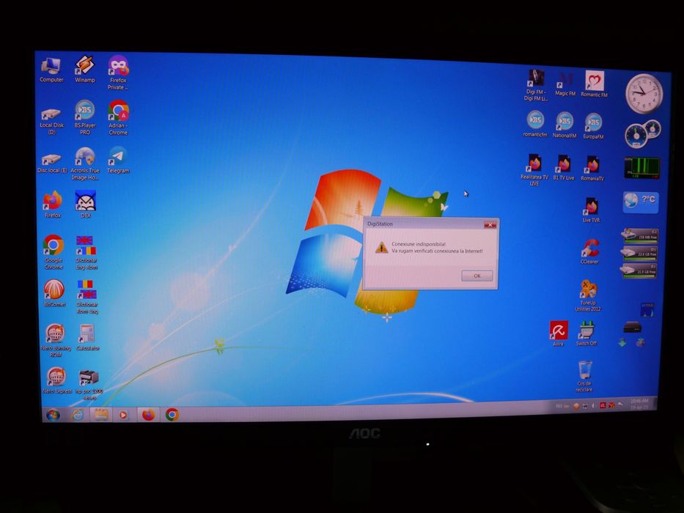Click the black set-top box gadget icon

tap(632, 327)
